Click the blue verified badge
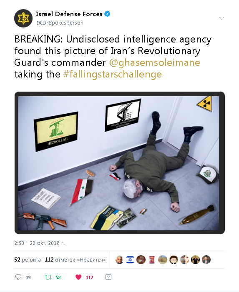The height and width of the screenshot is (292, 239). (x=107, y=14)
